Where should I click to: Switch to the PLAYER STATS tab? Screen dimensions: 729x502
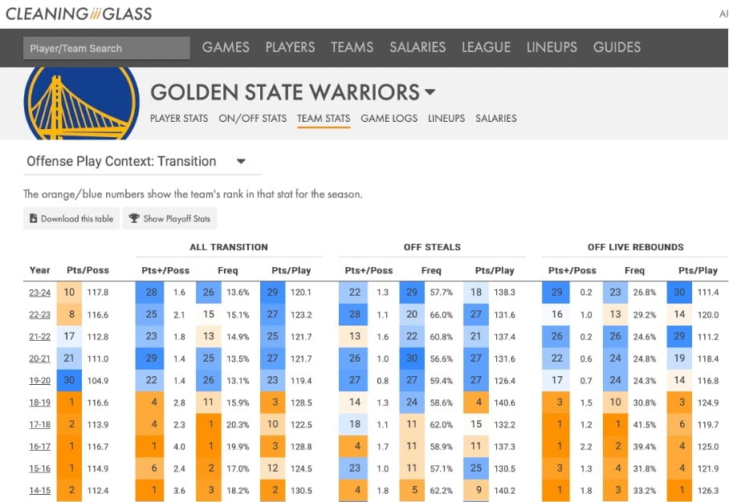[x=178, y=118]
